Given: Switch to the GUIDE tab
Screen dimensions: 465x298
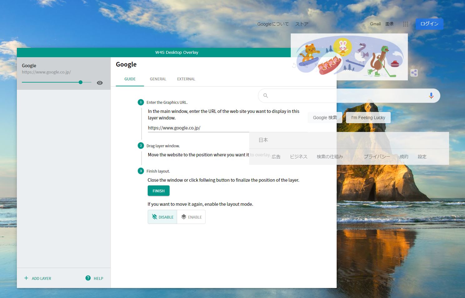Looking at the screenshot, I should click(130, 79).
